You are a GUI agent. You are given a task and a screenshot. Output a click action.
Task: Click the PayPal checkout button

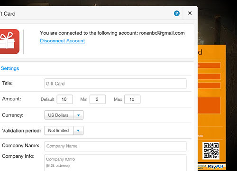(x=212, y=167)
